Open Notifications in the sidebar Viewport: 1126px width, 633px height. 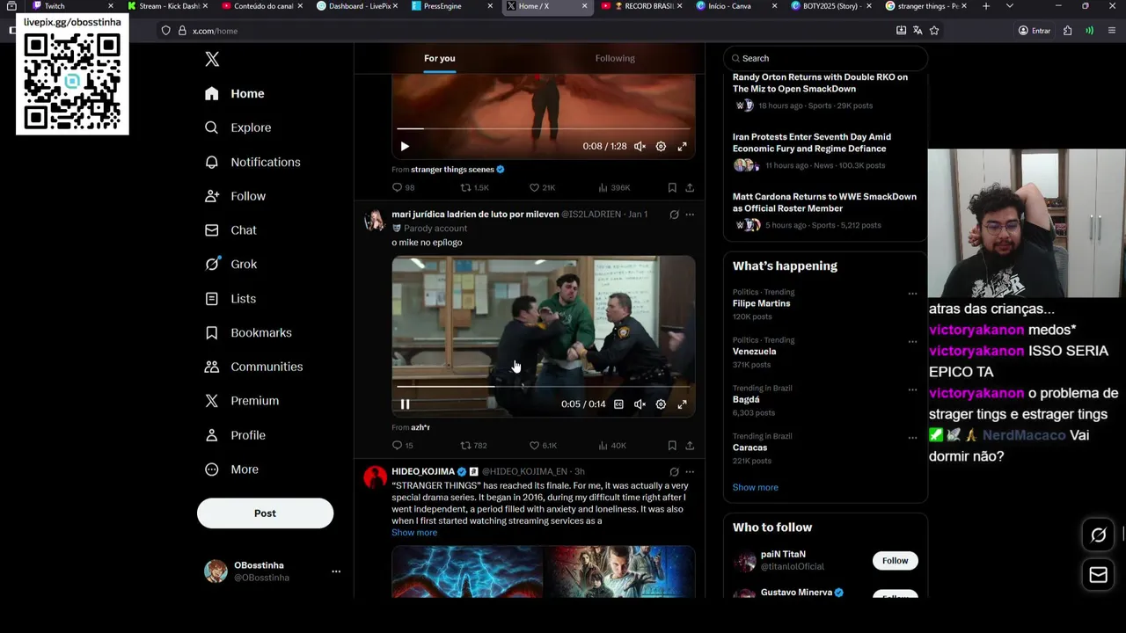(252, 162)
